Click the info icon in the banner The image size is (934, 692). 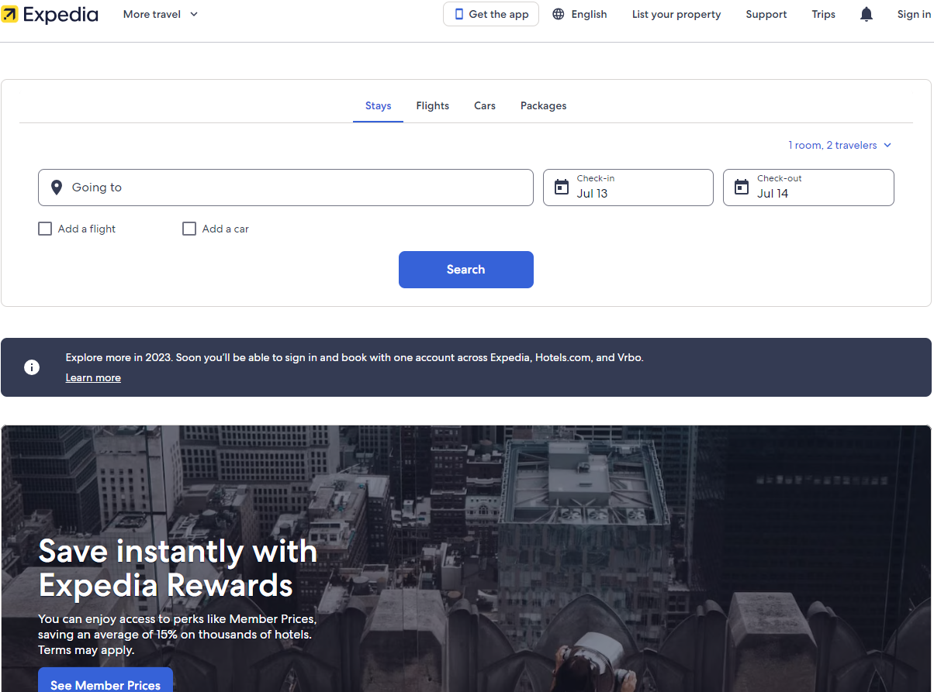tap(32, 367)
